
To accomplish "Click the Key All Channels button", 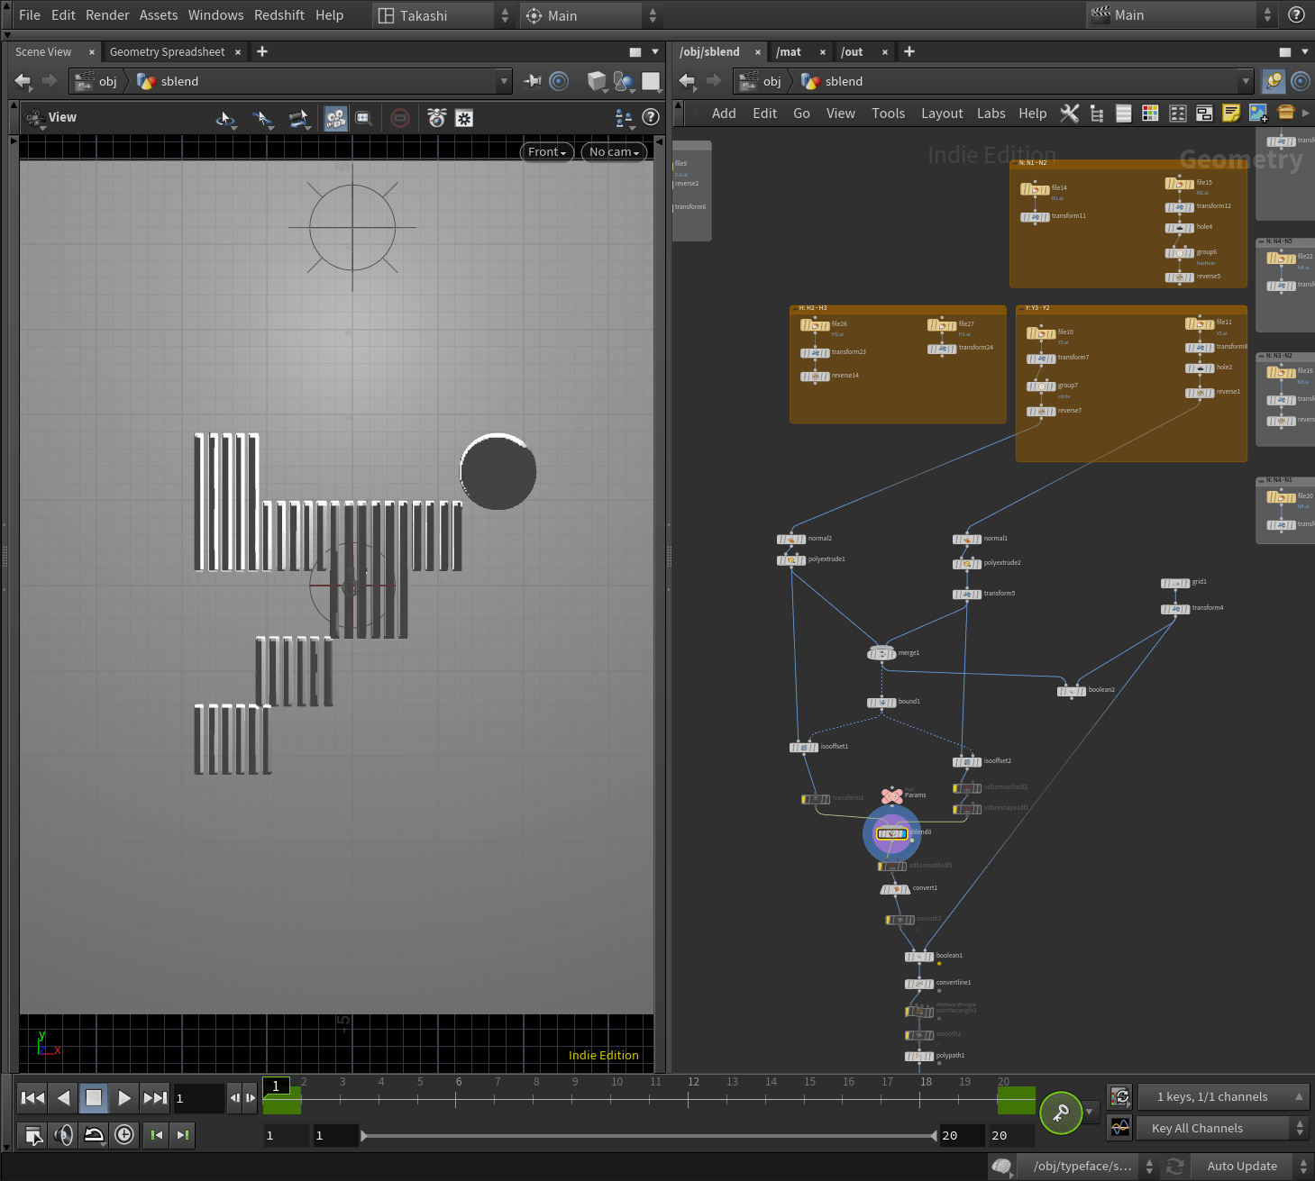I will tap(1197, 1128).
